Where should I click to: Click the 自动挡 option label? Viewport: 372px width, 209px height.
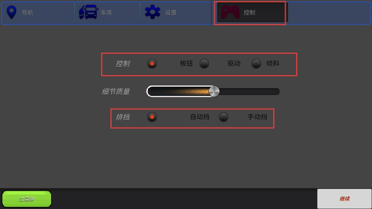(200, 117)
